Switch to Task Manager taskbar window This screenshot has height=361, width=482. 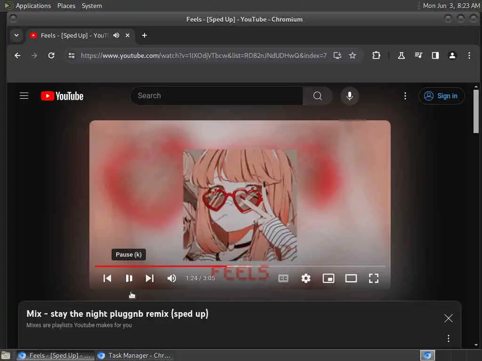(x=135, y=355)
